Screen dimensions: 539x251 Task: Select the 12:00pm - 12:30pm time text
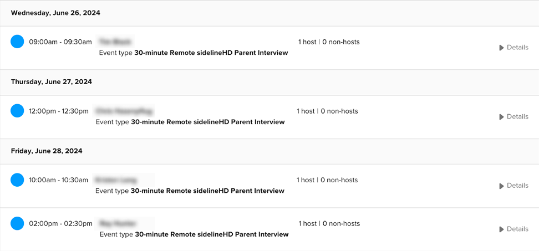[x=58, y=111]
